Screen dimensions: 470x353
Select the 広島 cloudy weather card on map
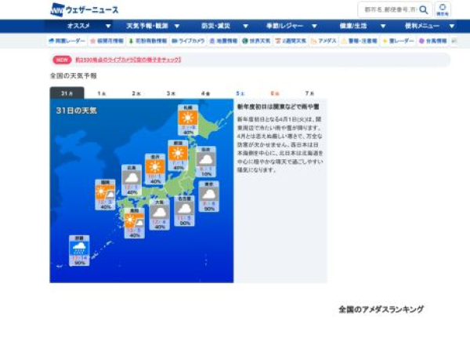click(132, 180)
